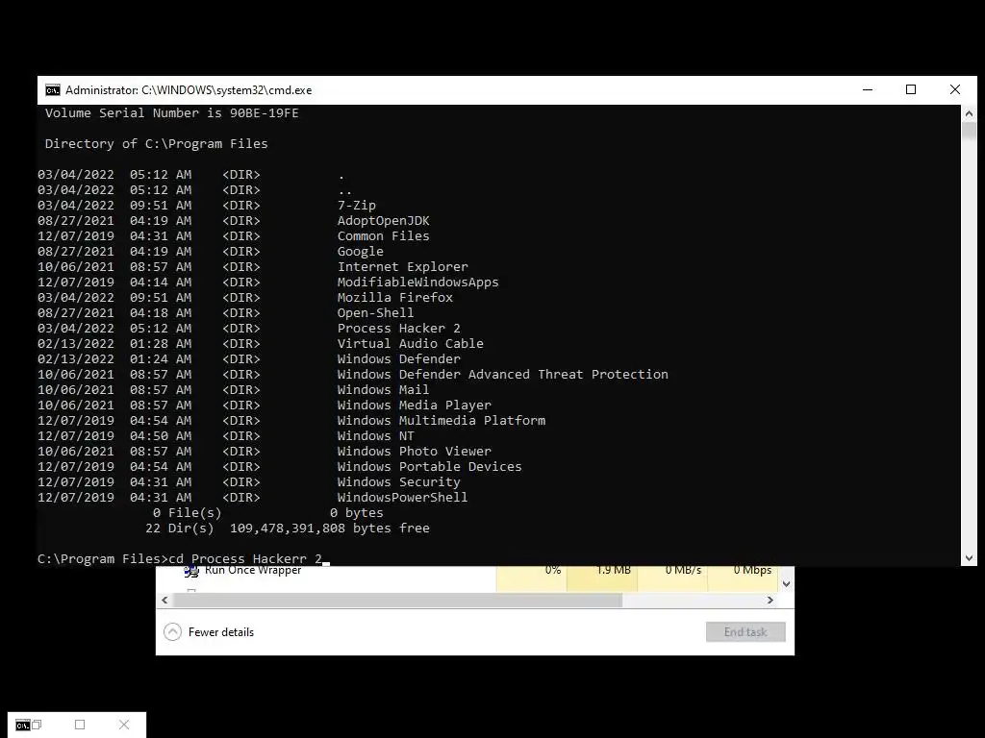Click the Open-Shell directory entry
985x738 pixels.
[x=376, y=313]
